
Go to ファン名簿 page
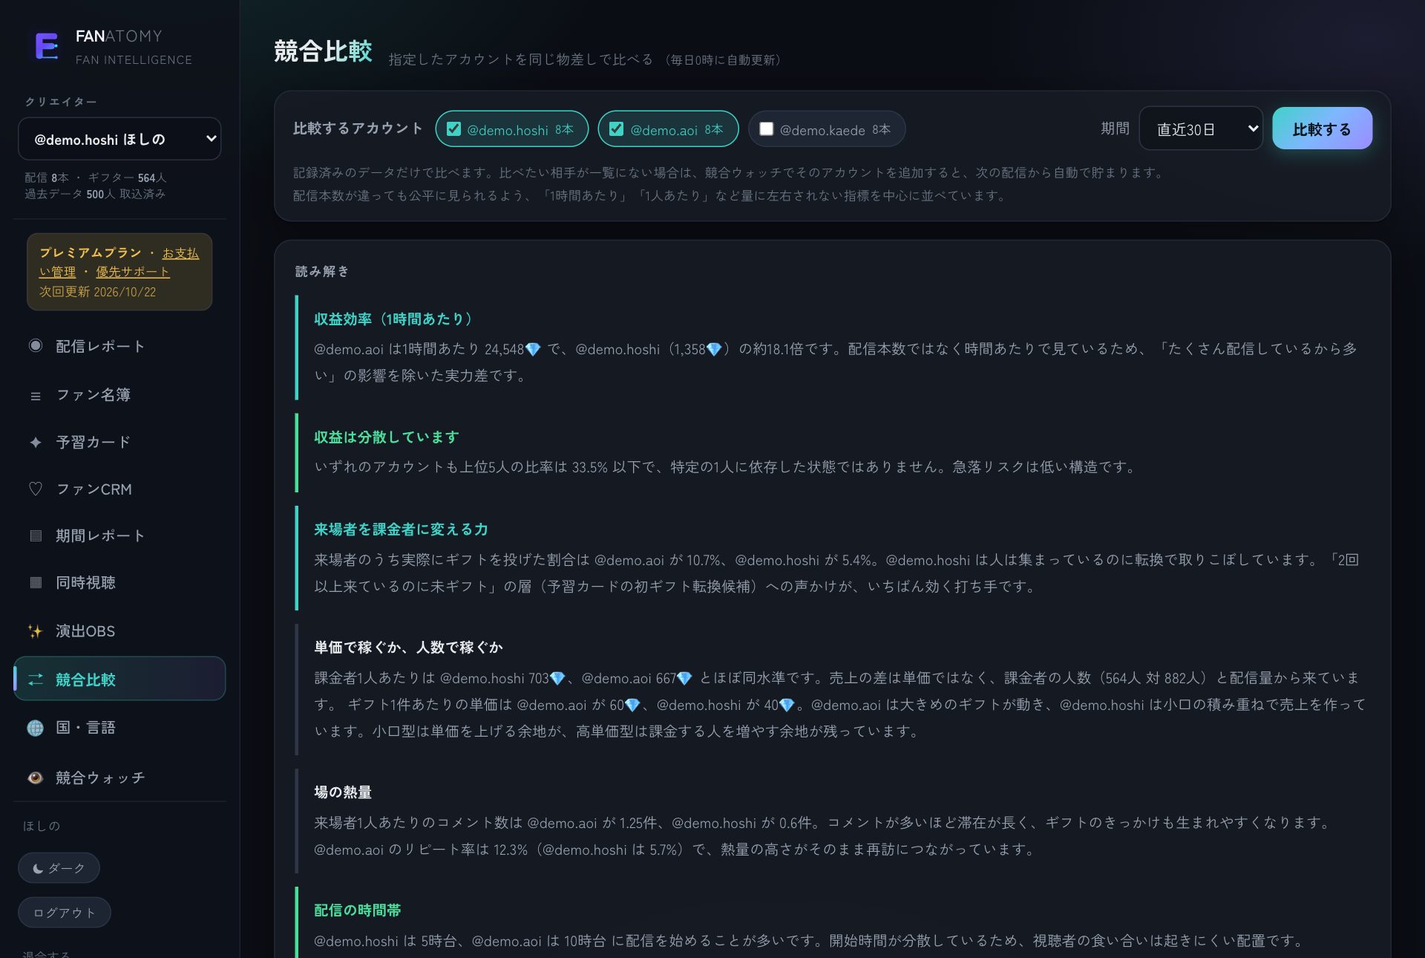click(119, 395)
